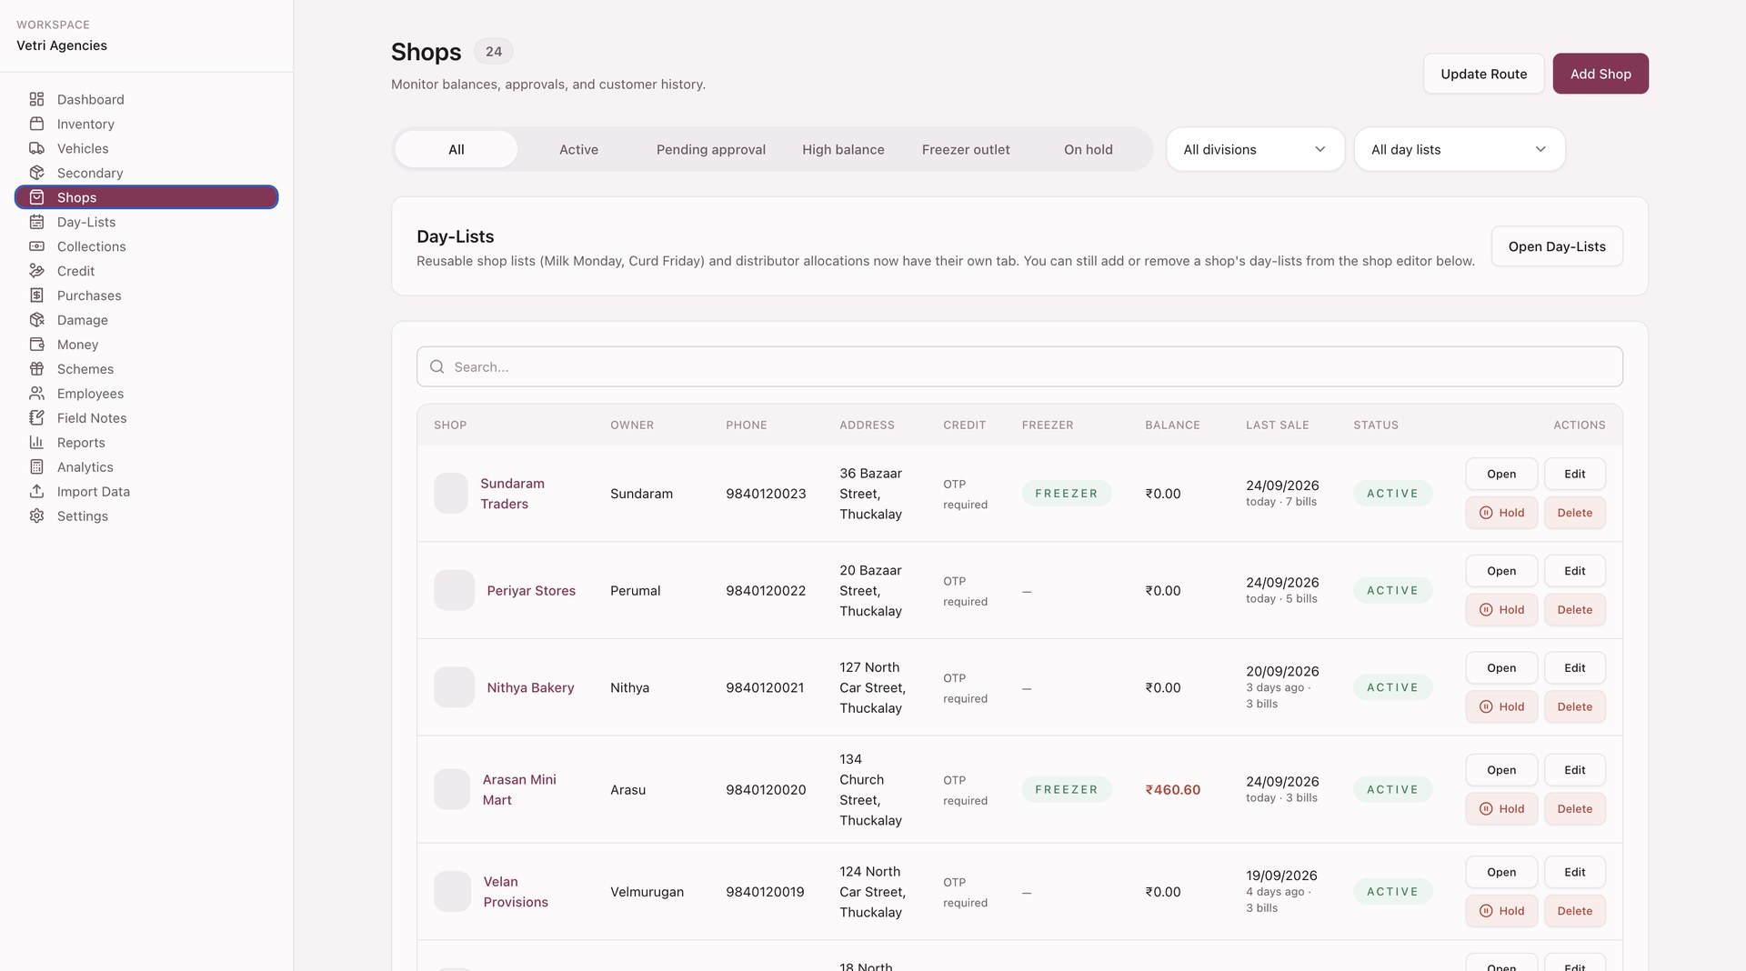Switch to the Active filter tab
This screenshot has height=971, width=1746.
tap(578, 149)
